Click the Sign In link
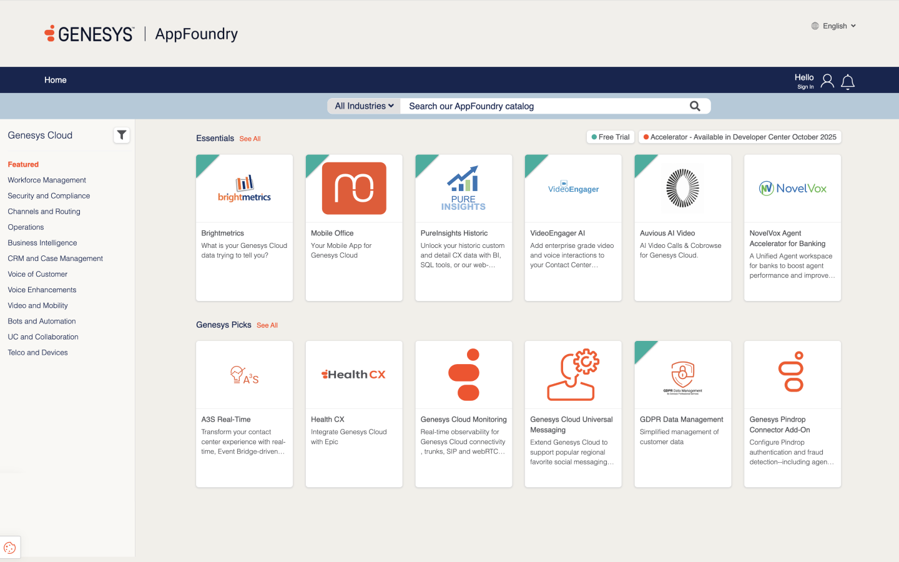This screenshot has height=562, width=899. [805, 87]
